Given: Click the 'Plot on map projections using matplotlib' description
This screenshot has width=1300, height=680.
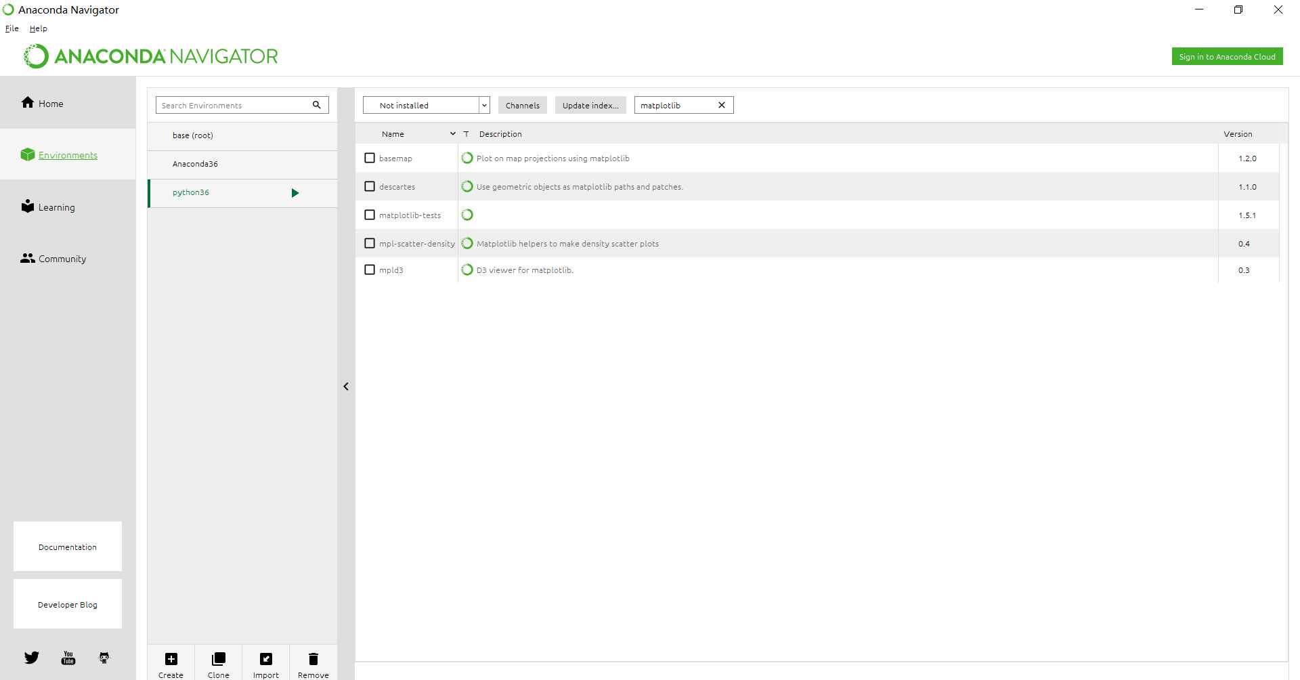Looking at the screenshot, I should (x=552, y=158).
